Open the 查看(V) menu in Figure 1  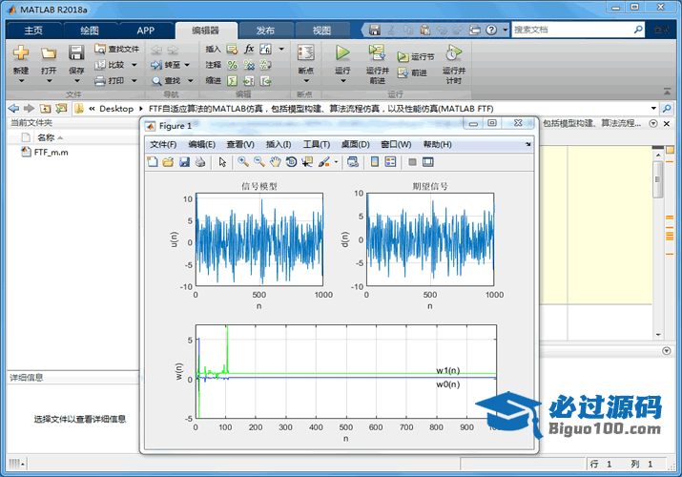[240, 144]
